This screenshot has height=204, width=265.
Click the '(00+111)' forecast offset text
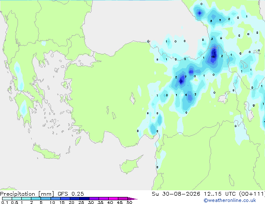[252, 194]
